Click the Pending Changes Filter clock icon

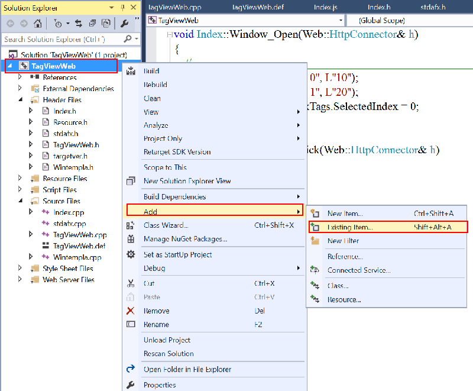coord(58,23)
